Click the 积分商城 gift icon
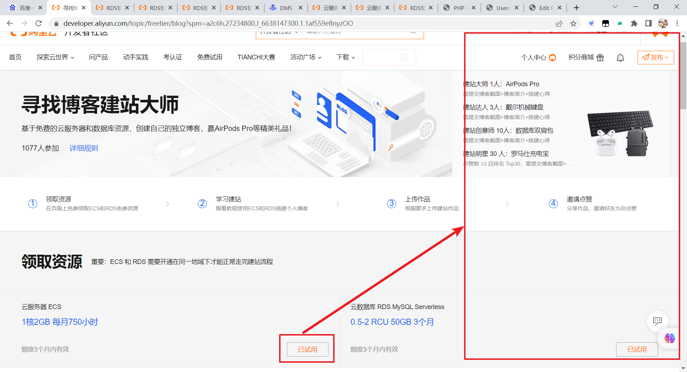687x372 pixels. pos(600,58)
